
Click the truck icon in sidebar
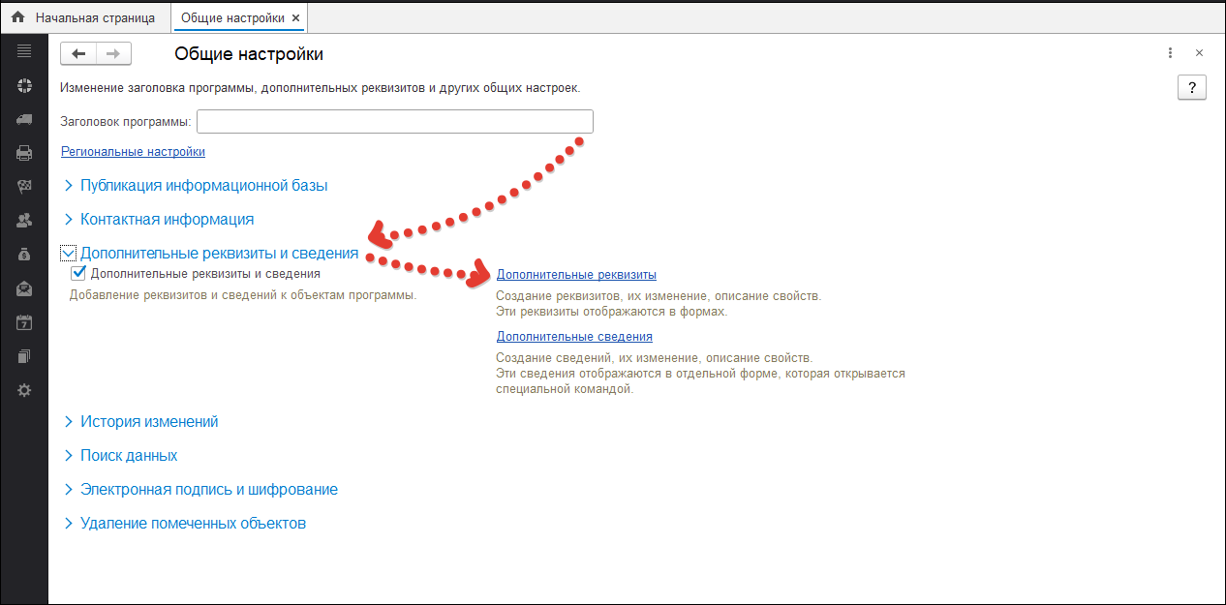pyautogui.click(x=24, y=119)
